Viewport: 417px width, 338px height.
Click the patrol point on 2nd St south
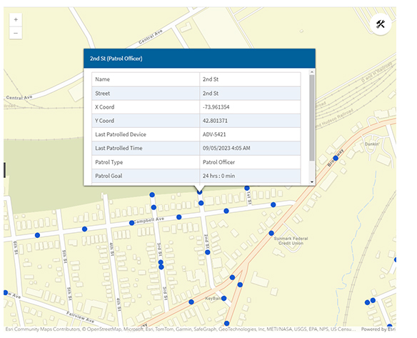pos(208,252)
